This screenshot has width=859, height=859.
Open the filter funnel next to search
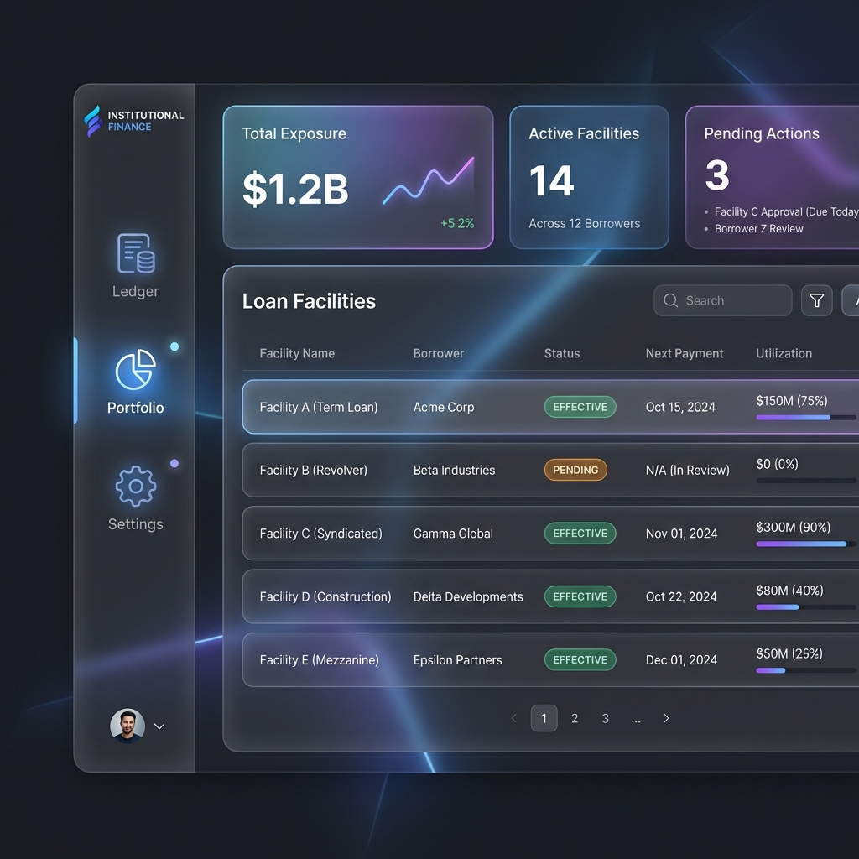pos(817,300)
